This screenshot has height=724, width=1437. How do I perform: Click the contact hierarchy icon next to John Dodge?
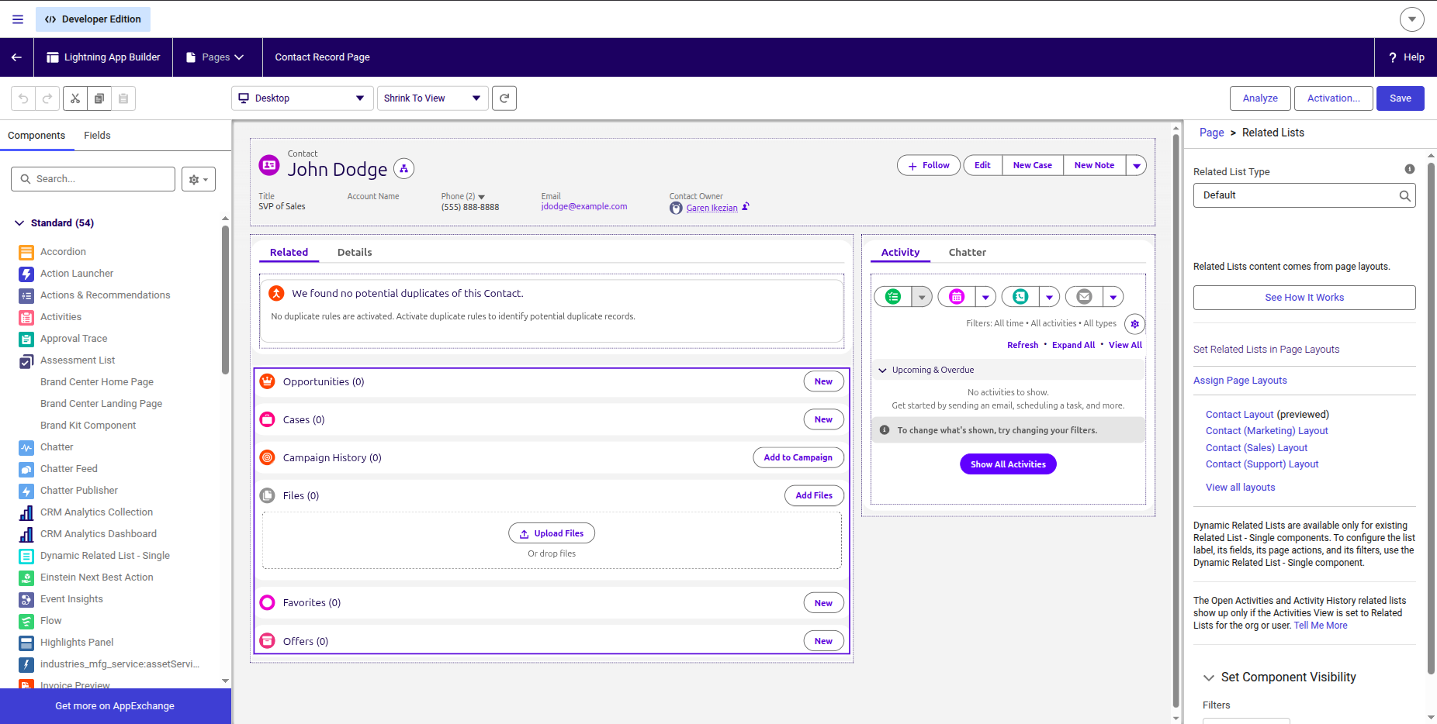(x=403, y=168)
